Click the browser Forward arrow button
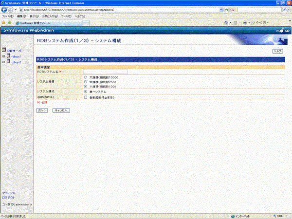The width and height of the screenshot is (292, 219). (x=11, y=10)
